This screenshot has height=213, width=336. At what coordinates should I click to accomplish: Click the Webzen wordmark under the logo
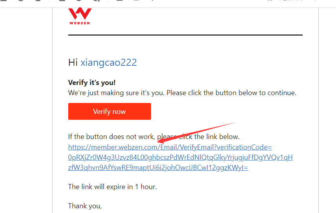(80, 23)
